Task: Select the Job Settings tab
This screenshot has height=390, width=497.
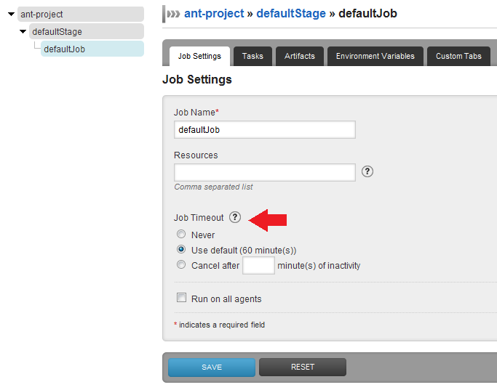Action: click(x=199, y=56)
